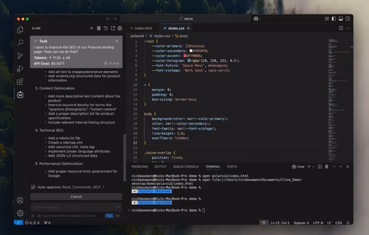
Task: Open terminal panel more actions
Action: pos(334,166)
